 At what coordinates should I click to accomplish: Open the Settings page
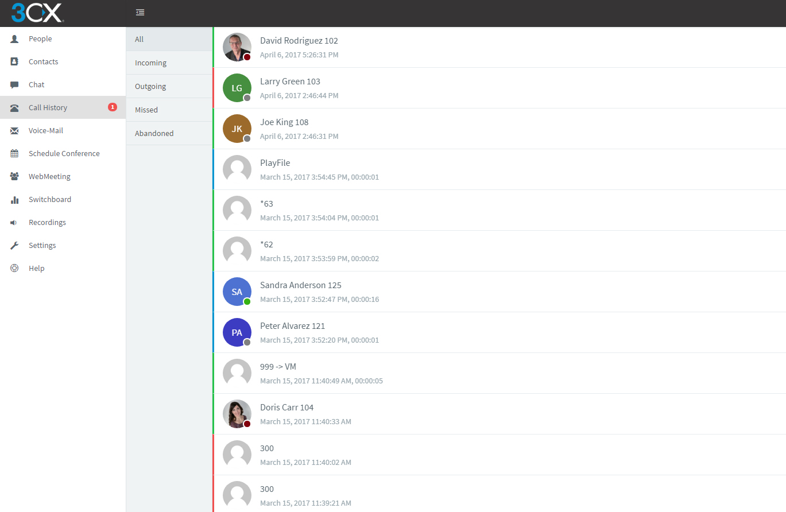click(63, 245)
